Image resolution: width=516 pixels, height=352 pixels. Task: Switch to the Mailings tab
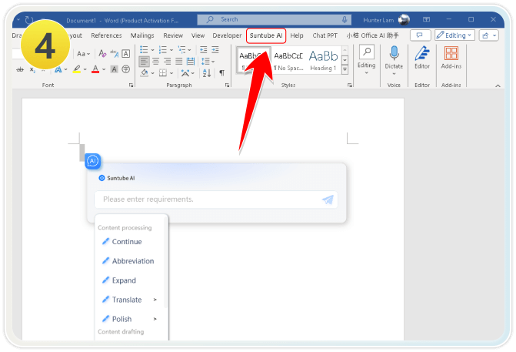click(x=142, y=35)
